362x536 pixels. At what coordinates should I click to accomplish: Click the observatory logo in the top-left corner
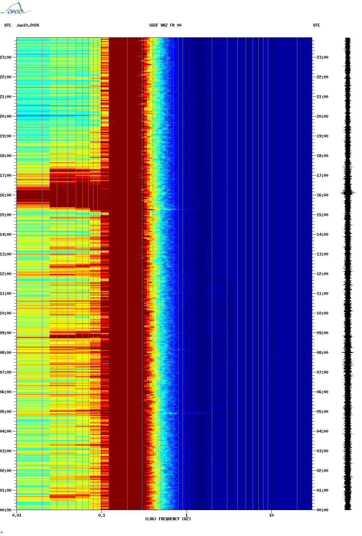(15, 9)
